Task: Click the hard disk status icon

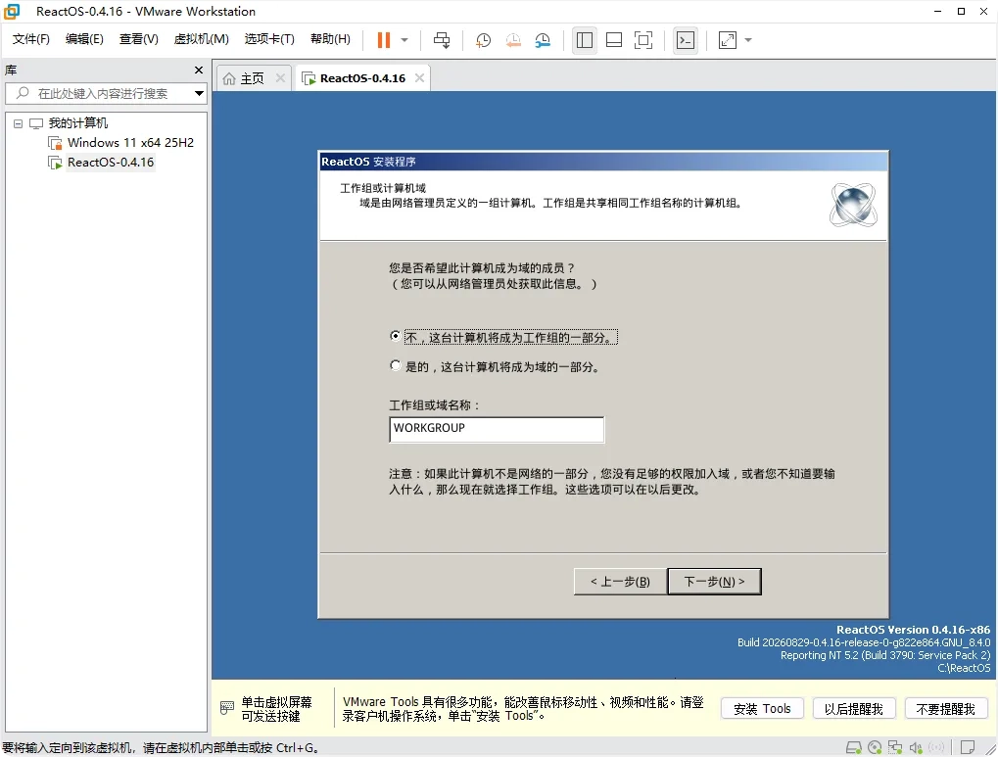Action: 853,747
